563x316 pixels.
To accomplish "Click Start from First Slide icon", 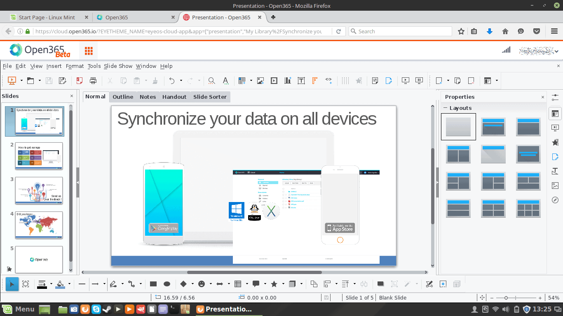I will pyautogui.click(x=406, y=81).
